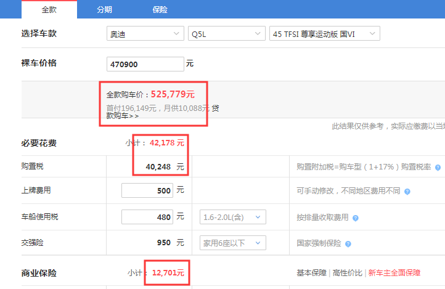
Task: Open the 家用6座以下 seat type dropdown
Action: (x=233, y=243)
